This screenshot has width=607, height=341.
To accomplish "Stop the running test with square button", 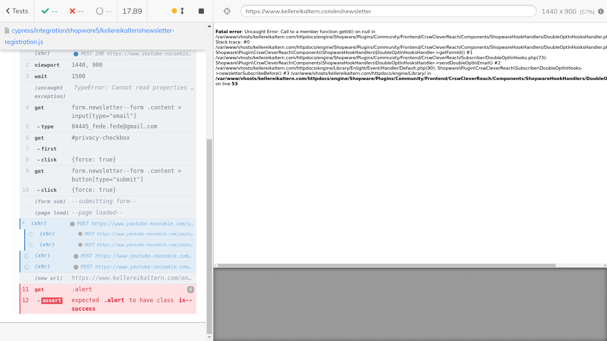I will [201, 11].
